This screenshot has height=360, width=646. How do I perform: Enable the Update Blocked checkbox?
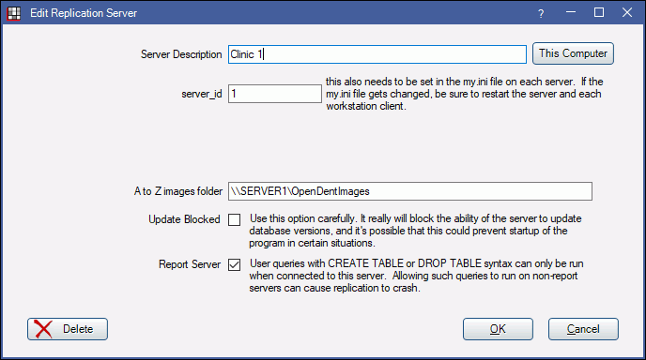tap(235, 219)
